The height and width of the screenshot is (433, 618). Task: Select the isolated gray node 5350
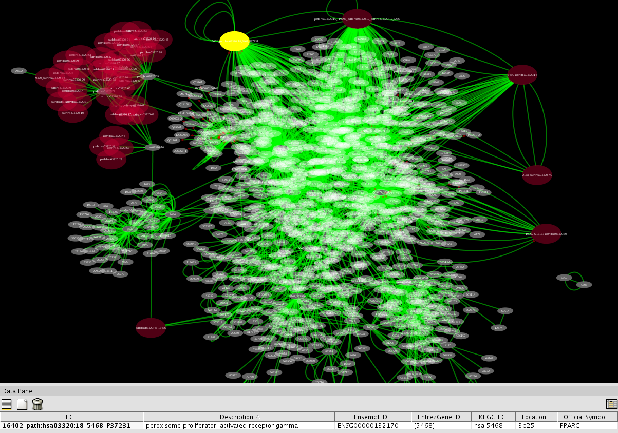(x=564, y=278)
